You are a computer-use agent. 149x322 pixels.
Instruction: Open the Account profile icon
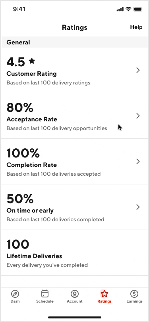pos(75,294)
